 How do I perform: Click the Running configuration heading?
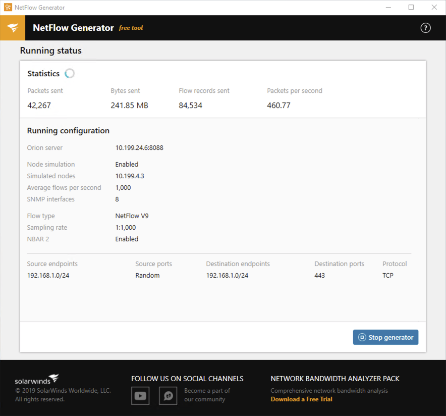tap(68, 131)
